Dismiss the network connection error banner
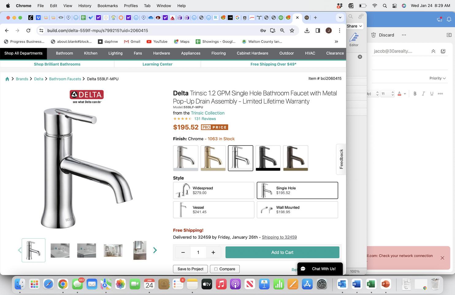Image resolution: width=455 pixels, height=295 pixels. [442, 258]
